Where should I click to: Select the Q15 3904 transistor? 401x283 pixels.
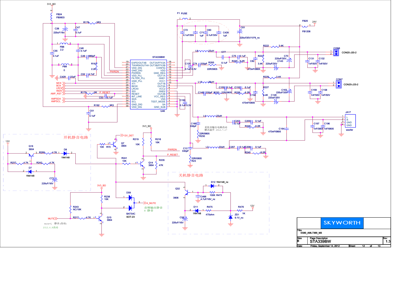pos(101,219)
